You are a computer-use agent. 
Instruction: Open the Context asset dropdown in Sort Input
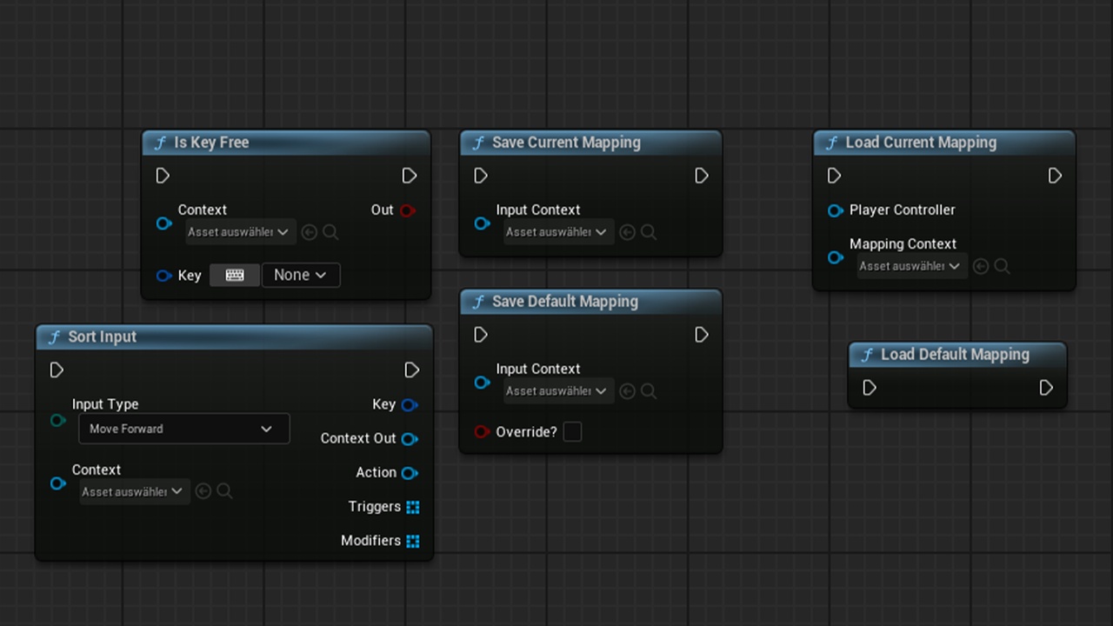[133, 491]
